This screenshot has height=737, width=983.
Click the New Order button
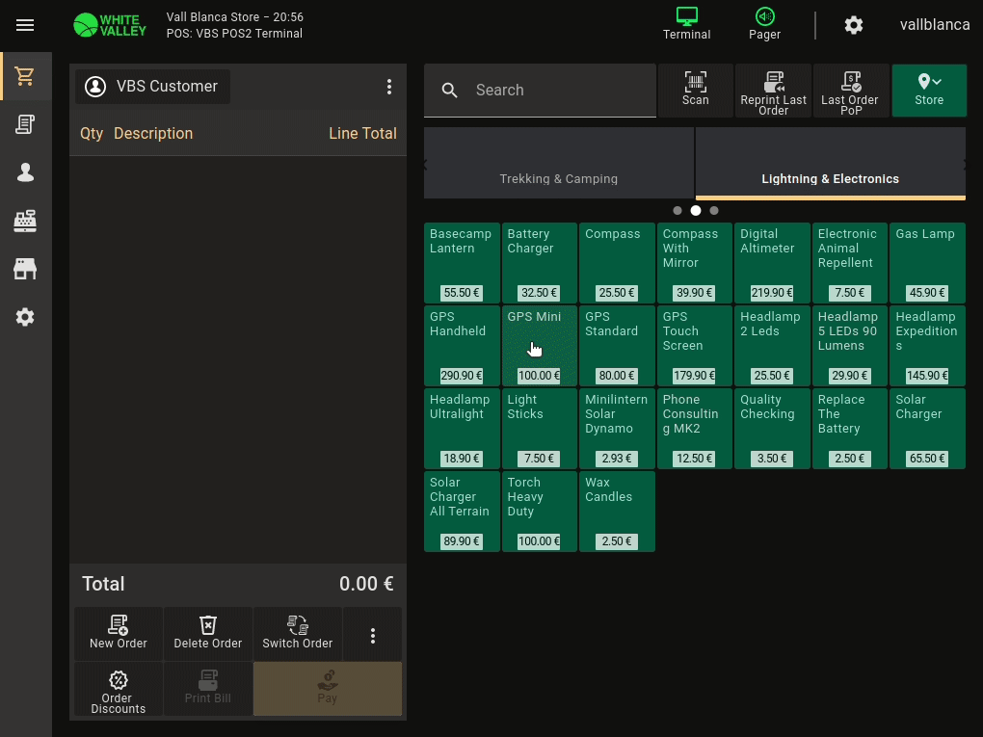point(119,633)
